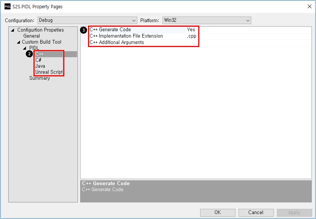Select the Java tree item
Viewport: 316px width, 219px height.
(40, 66)
